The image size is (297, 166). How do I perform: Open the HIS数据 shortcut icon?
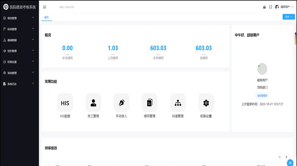pos(65,103)
